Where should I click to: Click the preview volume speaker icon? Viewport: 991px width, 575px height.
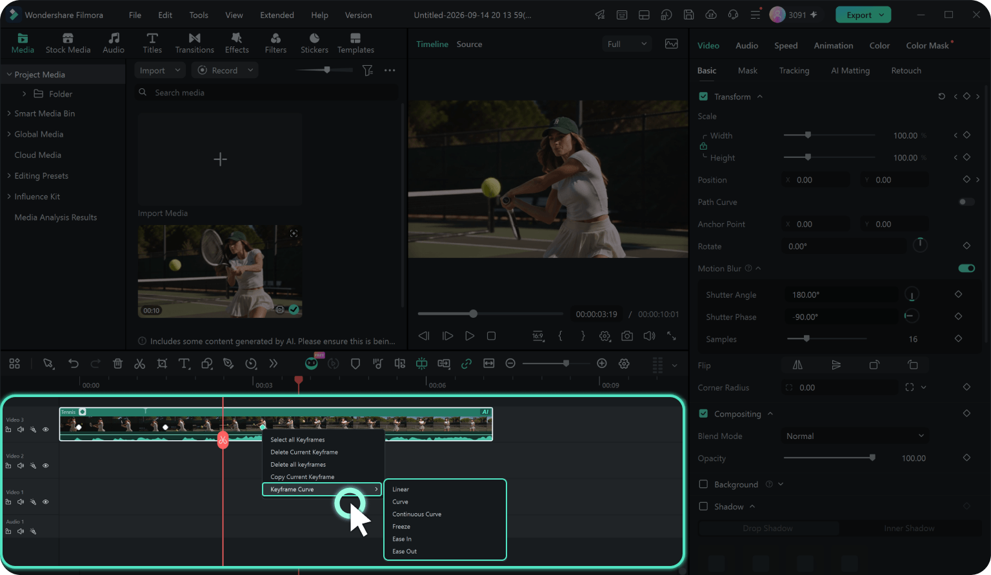click(x=649, y=336)
